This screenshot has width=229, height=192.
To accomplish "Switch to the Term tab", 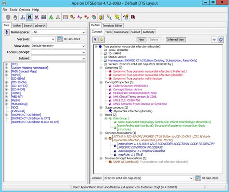I will tap(108, 32).
